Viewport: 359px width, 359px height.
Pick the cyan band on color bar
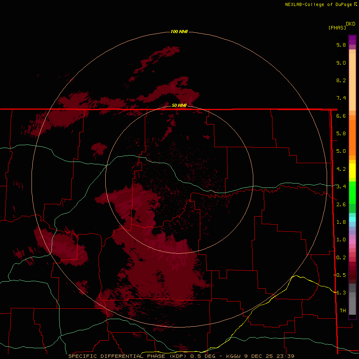[x=352, y=219]
